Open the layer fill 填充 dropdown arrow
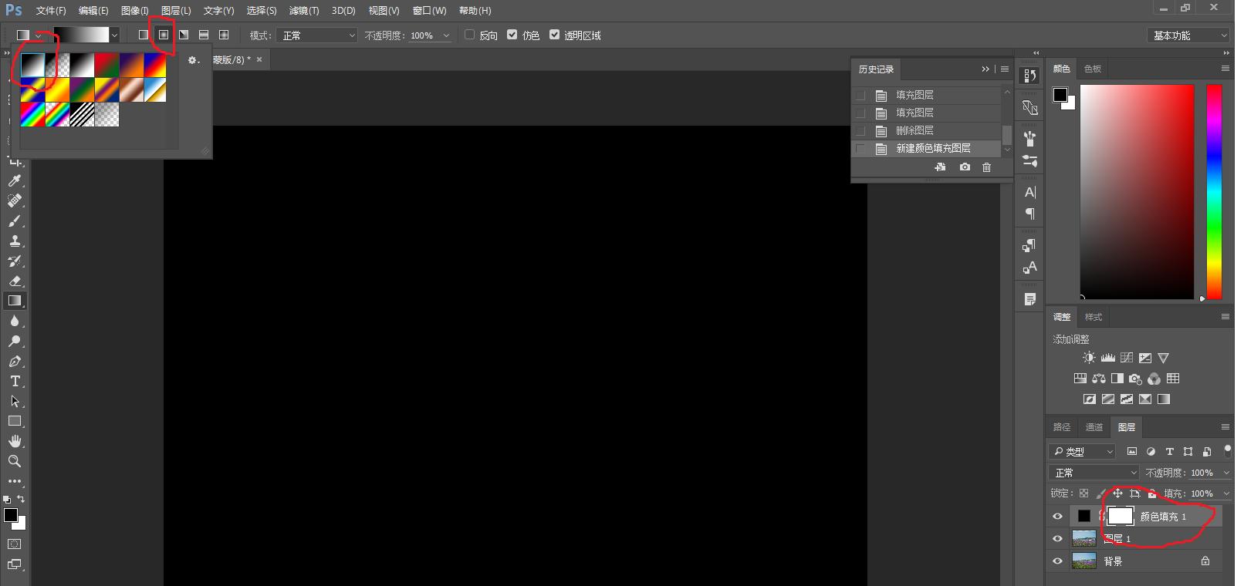 [x=1226, y=493]
